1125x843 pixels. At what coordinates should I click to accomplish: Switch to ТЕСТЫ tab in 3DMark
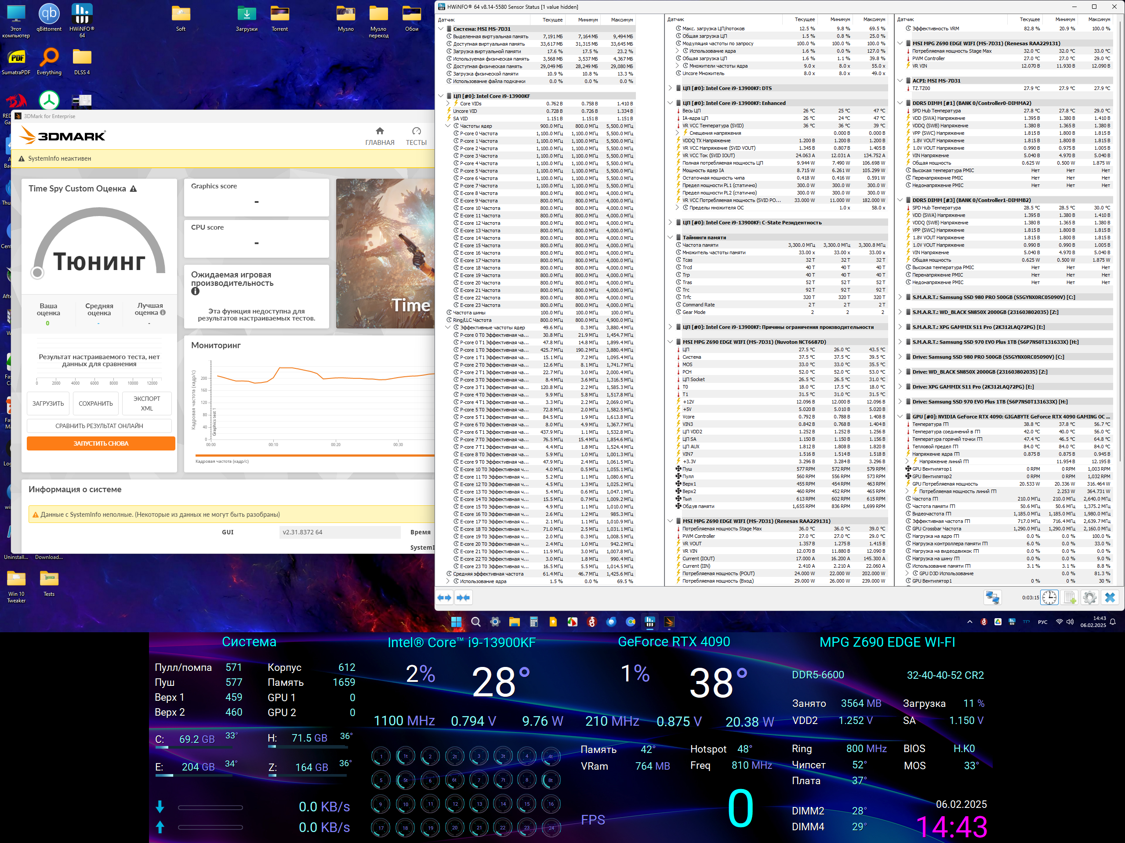[416, 136]
